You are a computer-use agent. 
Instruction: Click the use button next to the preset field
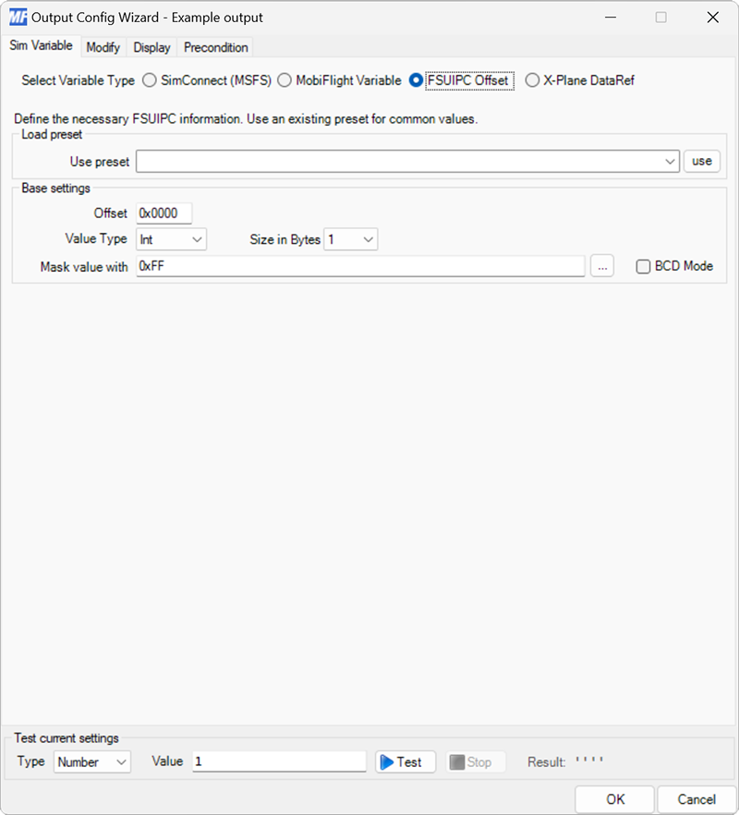[x=702, y=161]
